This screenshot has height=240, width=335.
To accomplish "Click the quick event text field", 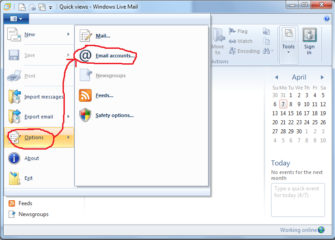I will pos(298,200).
